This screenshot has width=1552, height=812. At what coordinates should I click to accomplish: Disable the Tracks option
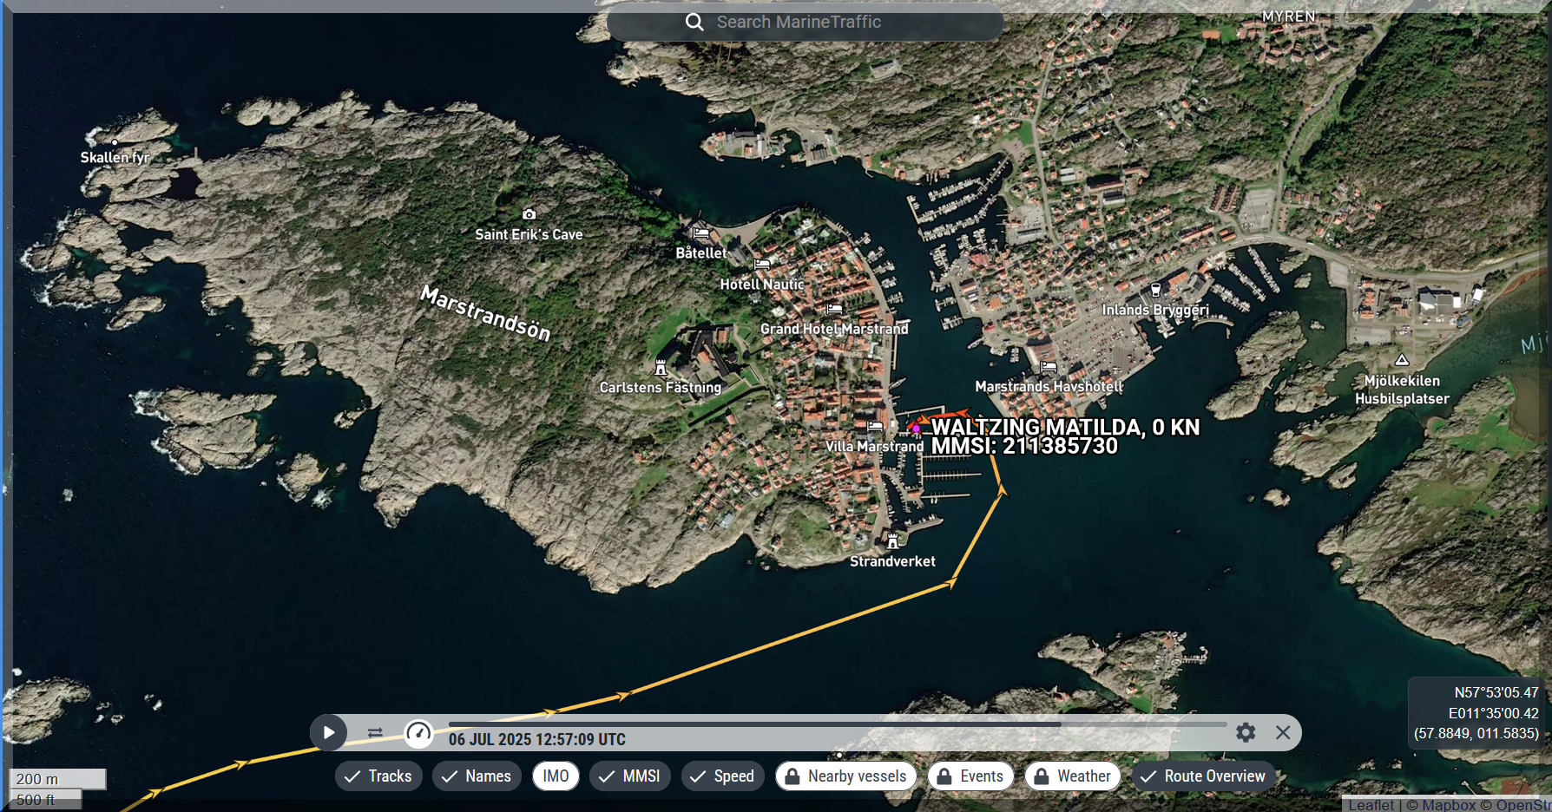point(378,776)
